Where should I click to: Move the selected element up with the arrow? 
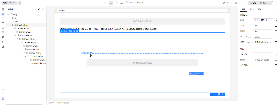(x=212, y=94)
